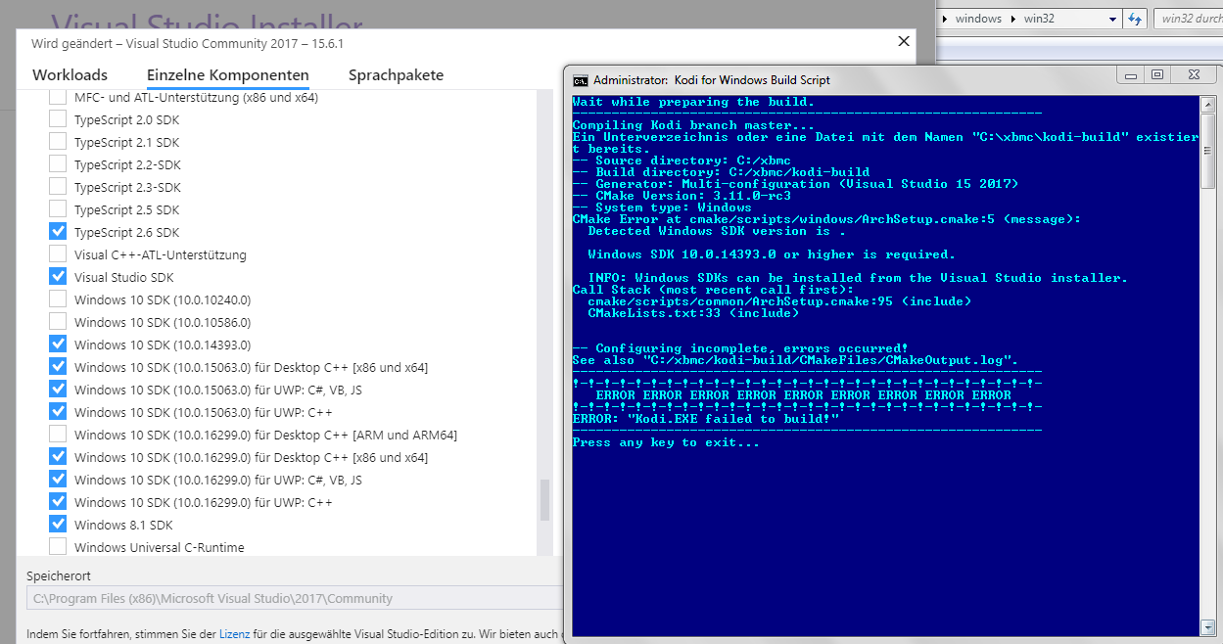Viewport: 1223px width, 644px height.
Task: Expand arrow before windows in address bar
Action: point(946,19)
